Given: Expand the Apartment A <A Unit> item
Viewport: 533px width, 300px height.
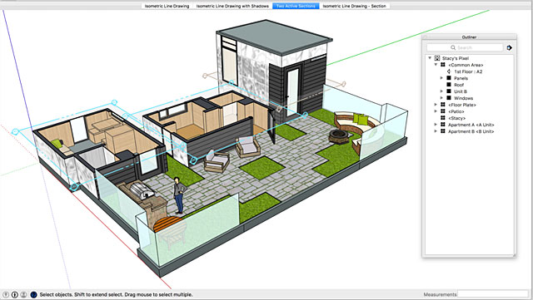Looking at the screenshot, I should pos(436,125).
